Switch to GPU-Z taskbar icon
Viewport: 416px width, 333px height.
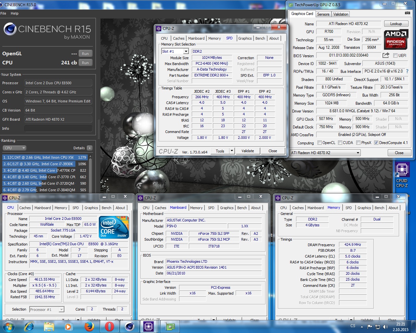(170, 326)
